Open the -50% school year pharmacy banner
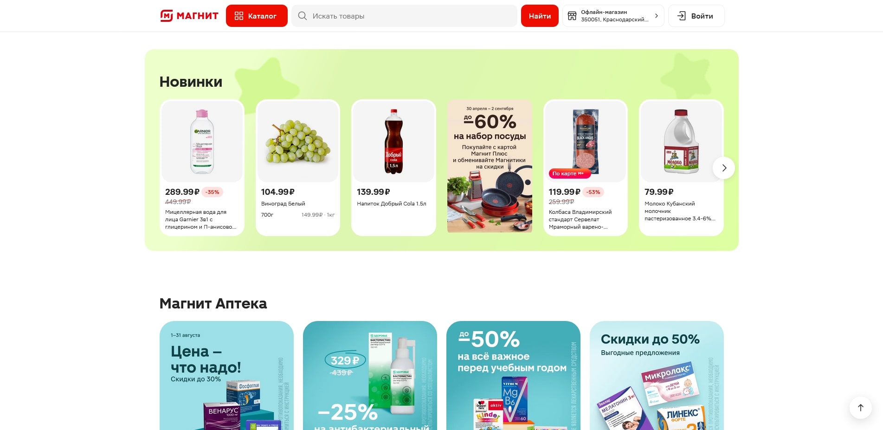Viewport: 883px width, 430px height. click(x=513, y=376)
